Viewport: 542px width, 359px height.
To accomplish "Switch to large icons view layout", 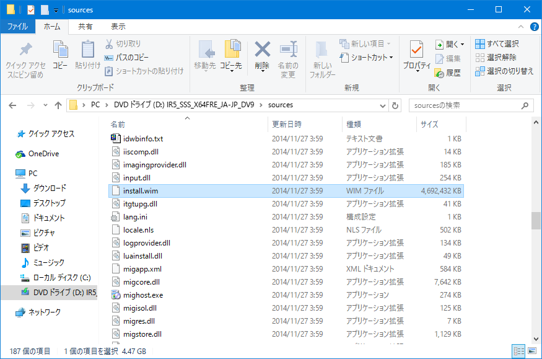I will 532,351.
